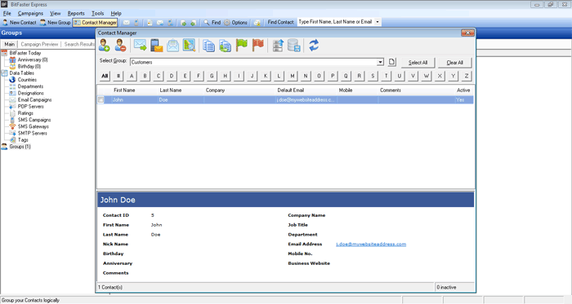Select BitFaster Today tree node
This screenshot has height=304, width=572.
(x=25, y=53)
